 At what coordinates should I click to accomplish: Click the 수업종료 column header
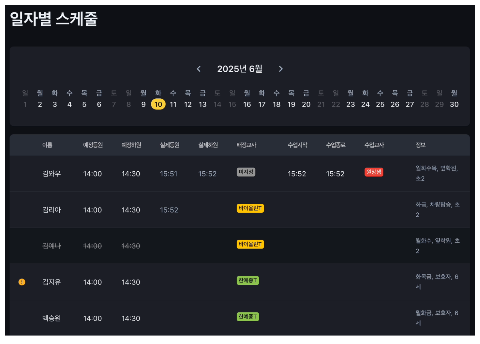[x=336, y=145]
